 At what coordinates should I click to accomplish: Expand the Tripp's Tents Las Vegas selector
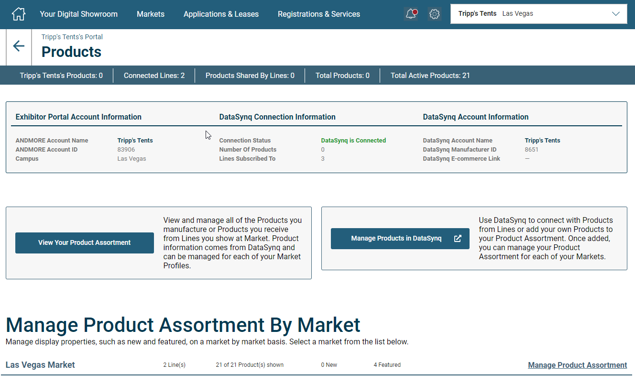tap(539, 14)
